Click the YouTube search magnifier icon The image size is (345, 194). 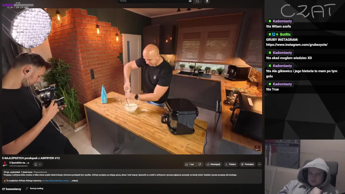coord(197,1)
